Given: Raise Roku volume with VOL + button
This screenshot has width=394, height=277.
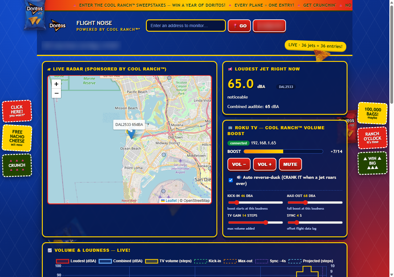Looking at the screenshot, I should [265, 164].
